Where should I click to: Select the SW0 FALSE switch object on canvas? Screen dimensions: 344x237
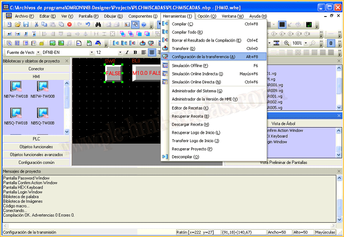click(x=114, y=73)
